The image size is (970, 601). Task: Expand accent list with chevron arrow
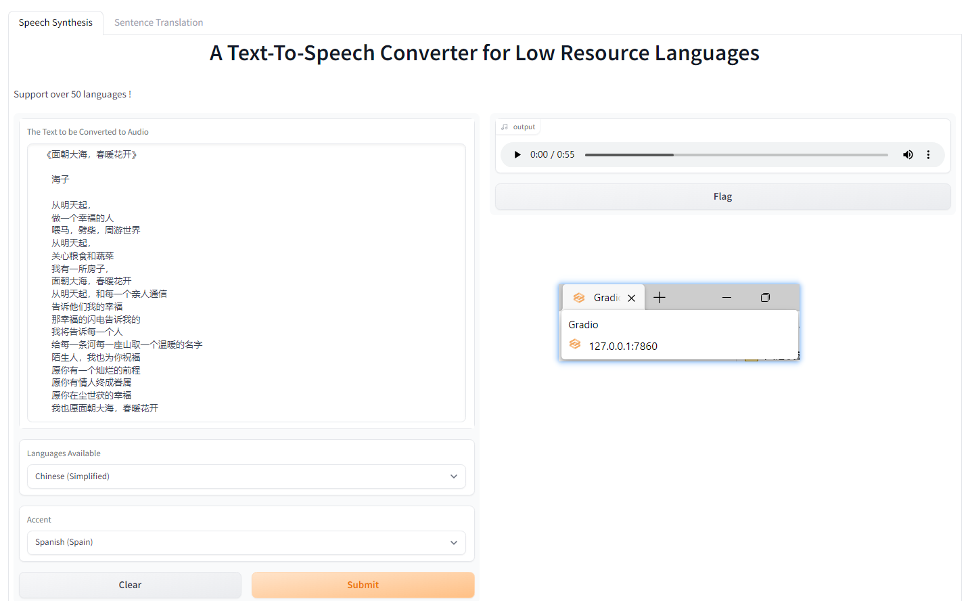tap(454, 542)
